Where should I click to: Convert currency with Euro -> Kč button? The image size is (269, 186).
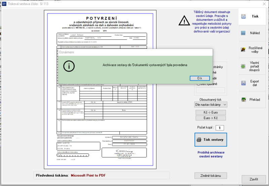[x=211, y=118]
